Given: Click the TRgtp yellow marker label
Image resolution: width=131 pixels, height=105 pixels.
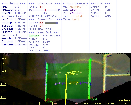Looking at the screenshot, I should tap(74, 72).
